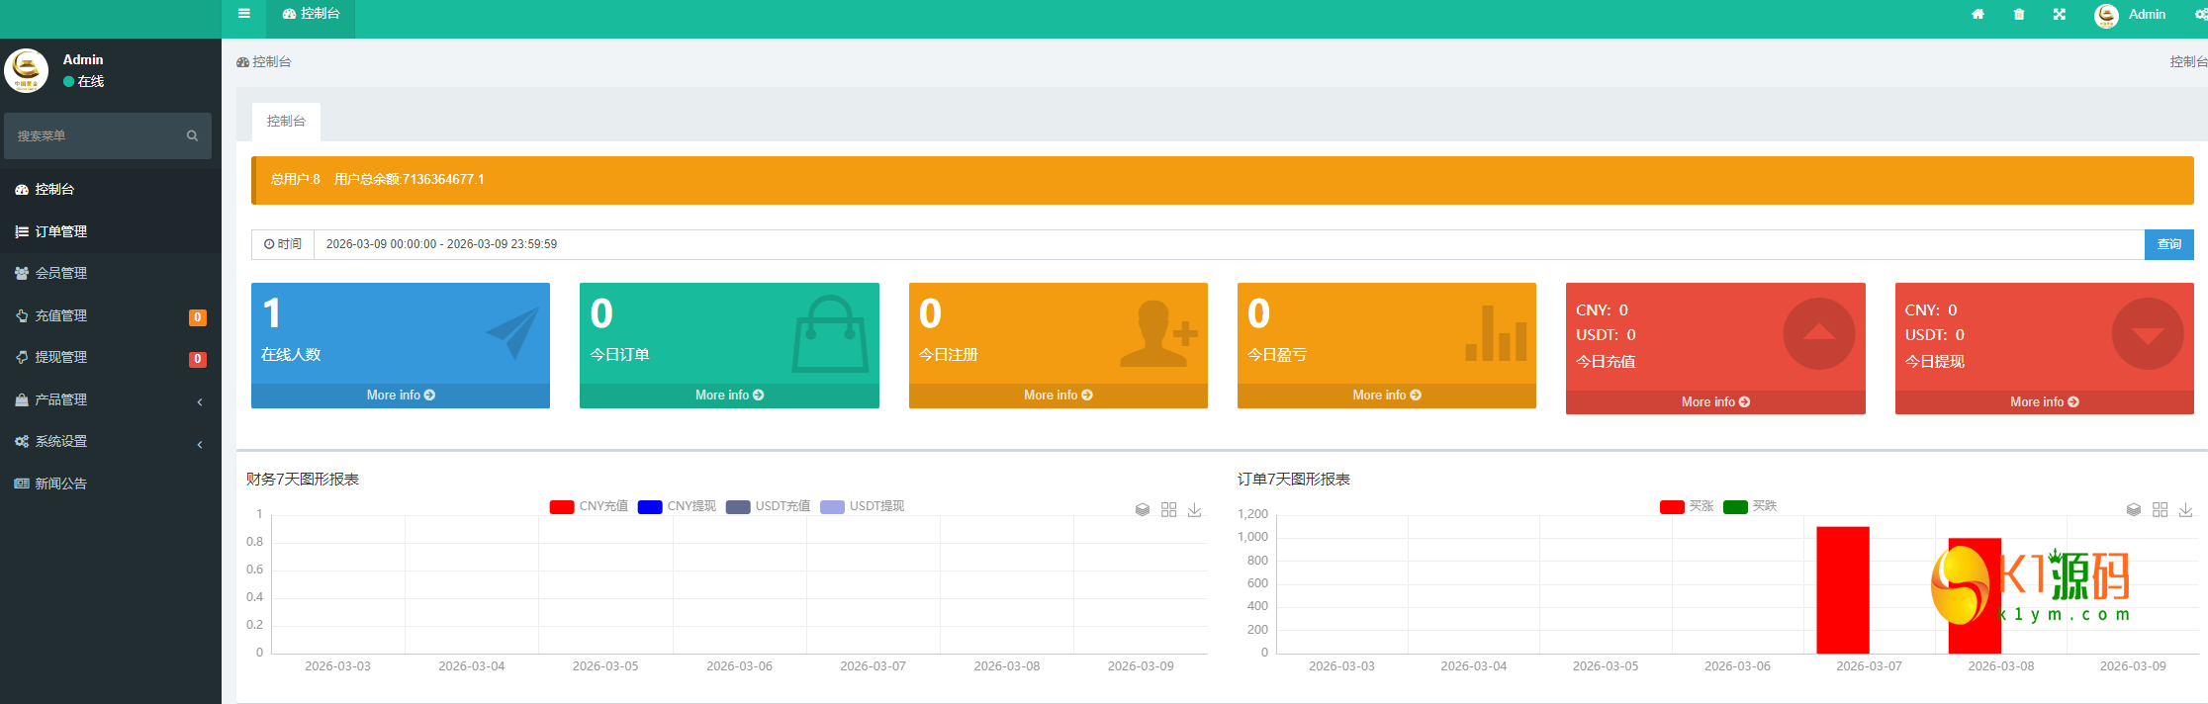Toggle the CNY充值 legend series
This screenshot has height=704, width=2208.
[589, 506]
